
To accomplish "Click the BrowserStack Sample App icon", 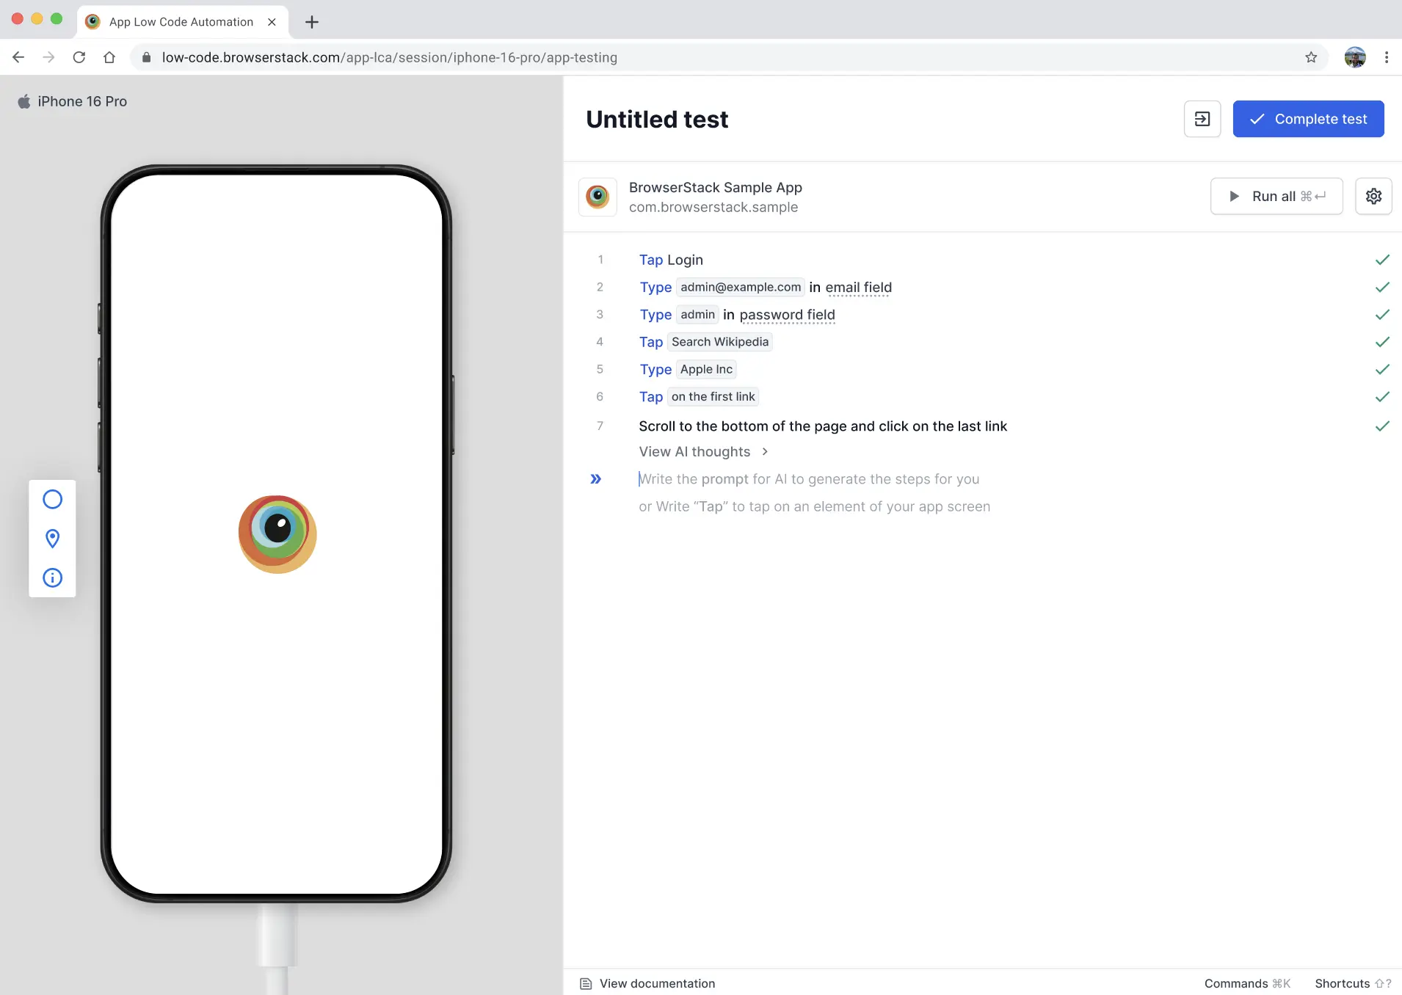I will (597, 197).
